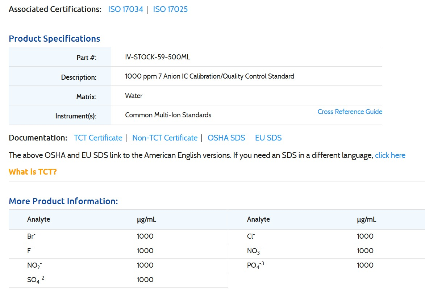Follow the "click here" SDS language link
The image size is (425, 293).
[390, 155]
